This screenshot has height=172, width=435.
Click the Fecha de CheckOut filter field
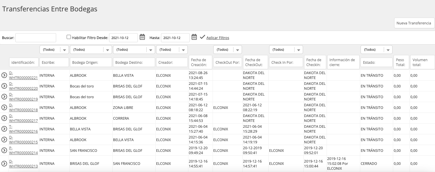pos(255,62)
